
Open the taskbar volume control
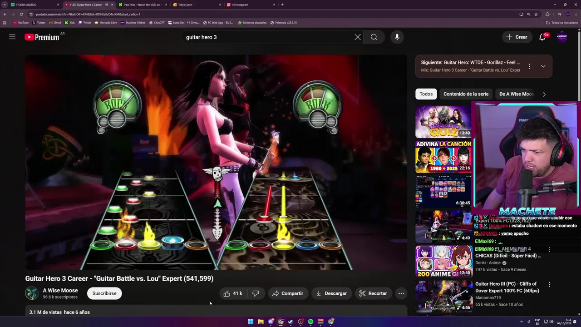pyautogui.click(x=551, y=322)
